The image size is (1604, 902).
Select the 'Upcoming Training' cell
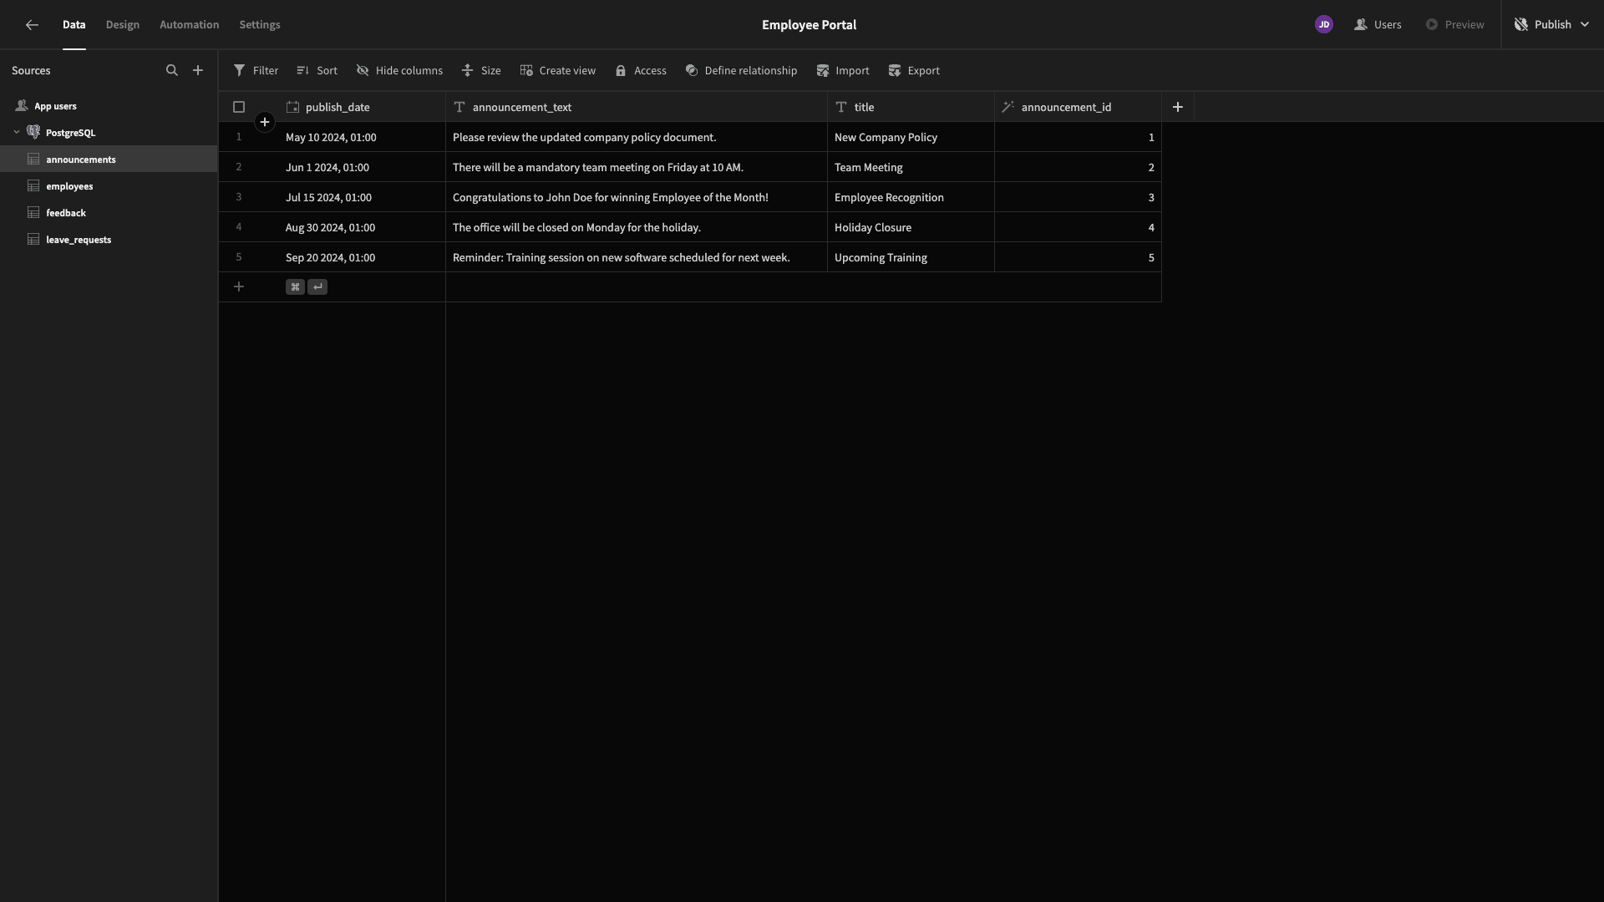click(x=911, y=257)
